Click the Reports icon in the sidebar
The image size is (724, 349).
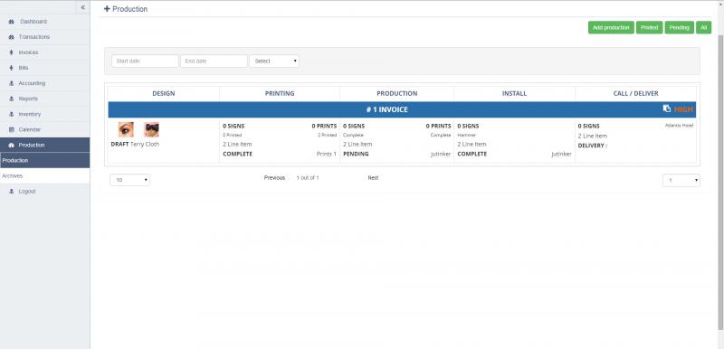(x=12, y=99)
